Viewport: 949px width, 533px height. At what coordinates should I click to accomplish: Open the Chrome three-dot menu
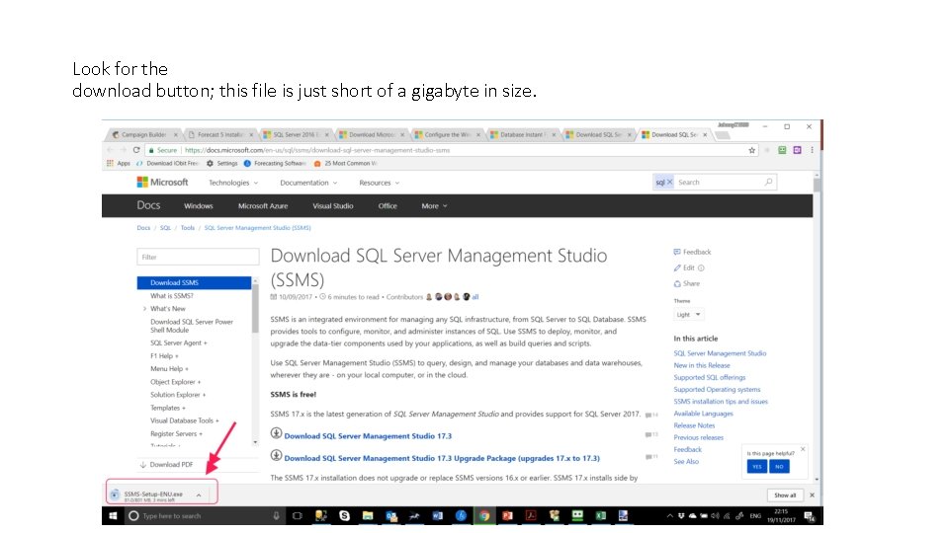pos(812,150)
